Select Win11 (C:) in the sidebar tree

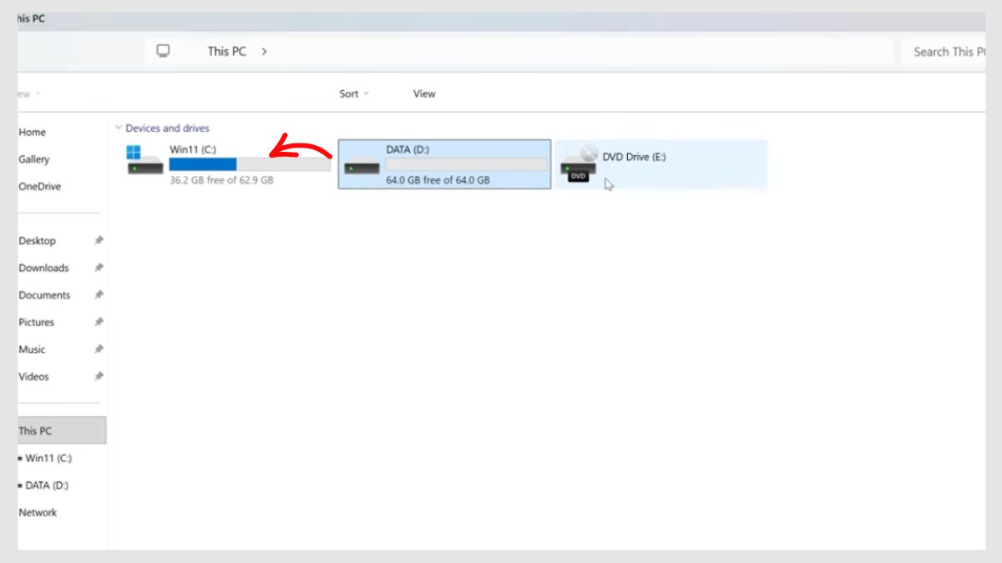tap(48, 458)
